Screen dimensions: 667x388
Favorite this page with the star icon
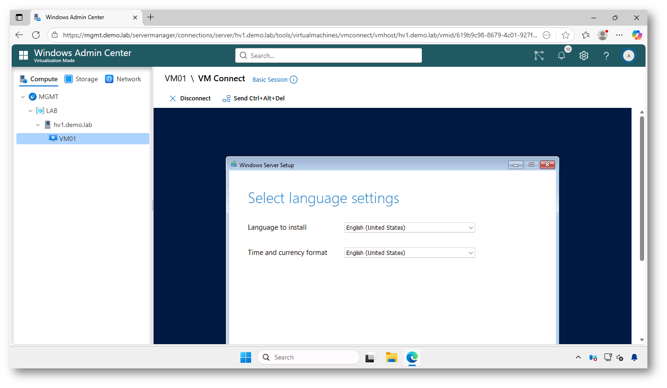point(566,35)
